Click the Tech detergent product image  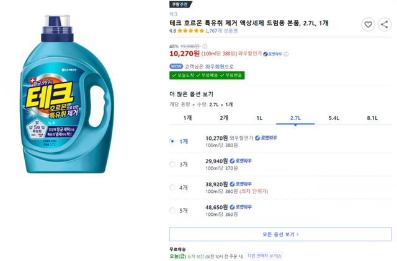click(x=69, y=102)
